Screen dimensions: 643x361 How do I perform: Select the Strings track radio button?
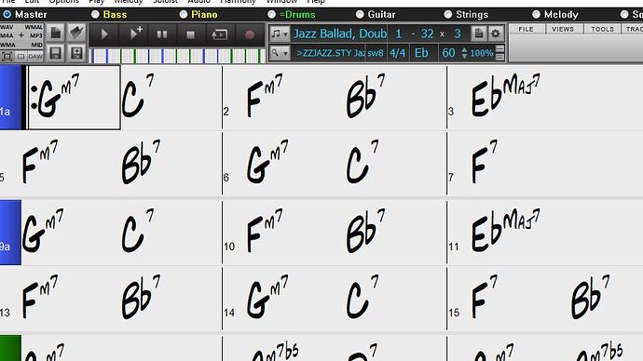tap(448, 14)
